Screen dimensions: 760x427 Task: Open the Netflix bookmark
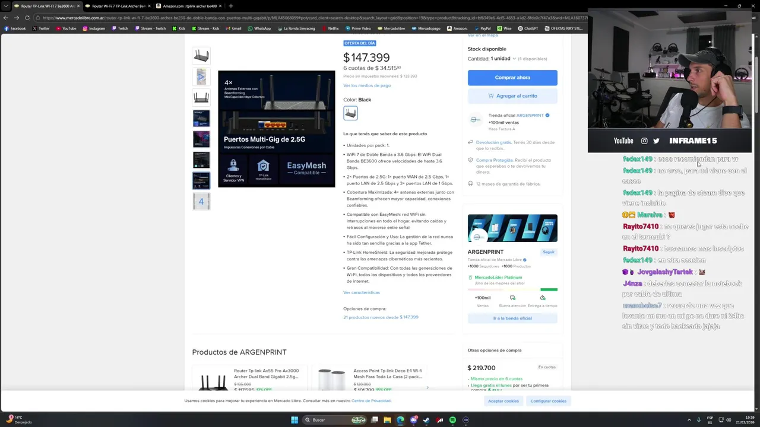(x=330, y=28)
